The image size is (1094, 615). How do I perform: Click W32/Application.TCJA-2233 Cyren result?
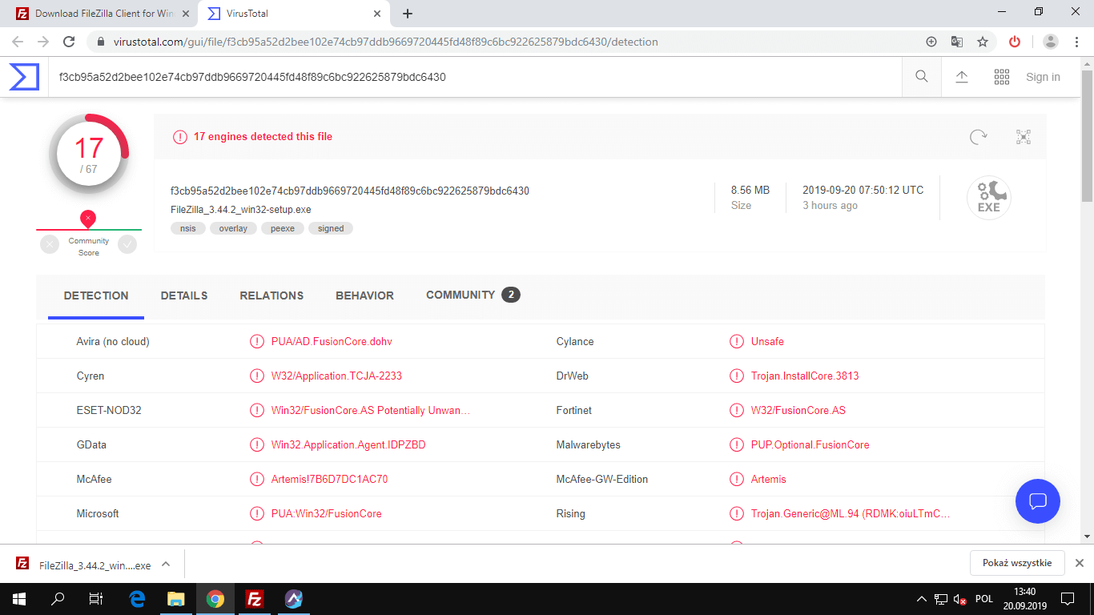(336, 376)
